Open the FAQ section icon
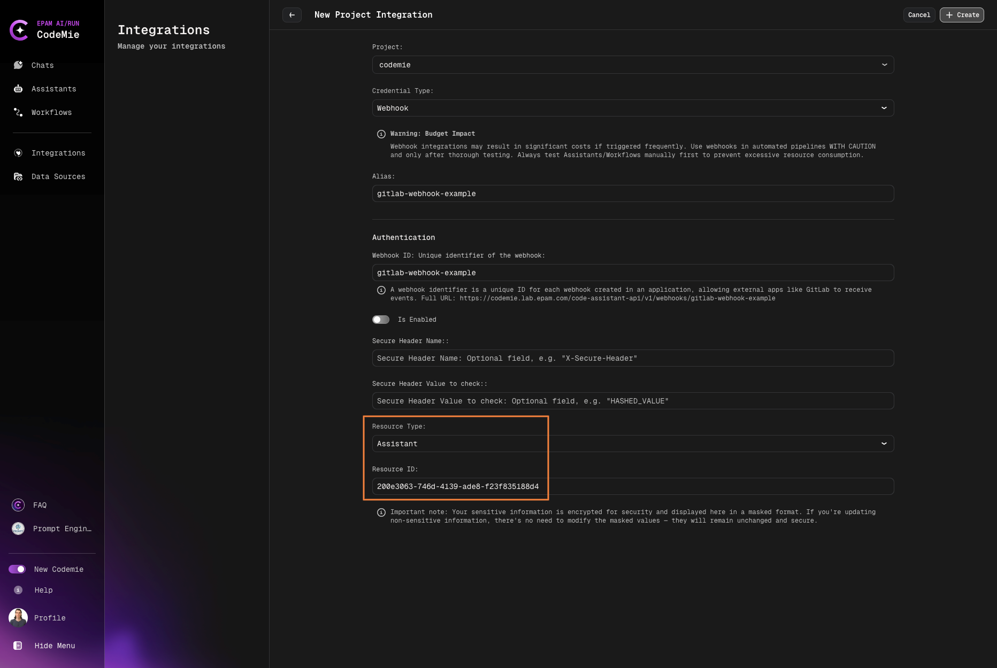Viewport: 997px width, 668px height. (x=18, y=505)
